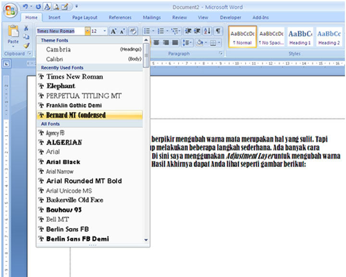The width and height of the screenshot is (346, 277).
Task: Open the Paste options arrow
Action: [x=13, y=46]
